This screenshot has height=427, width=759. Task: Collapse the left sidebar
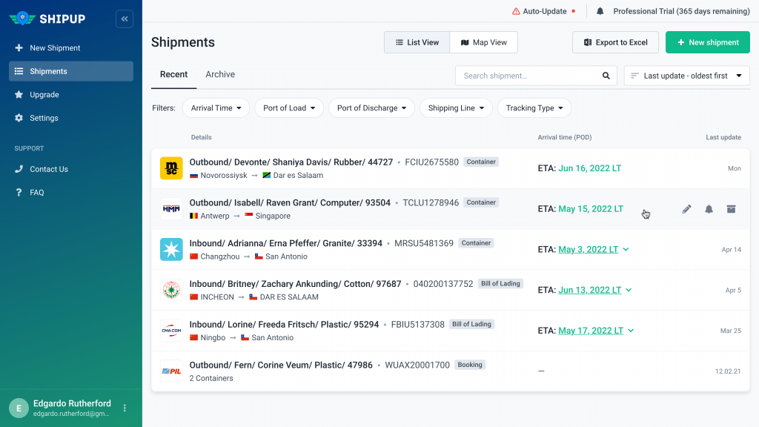124,19
